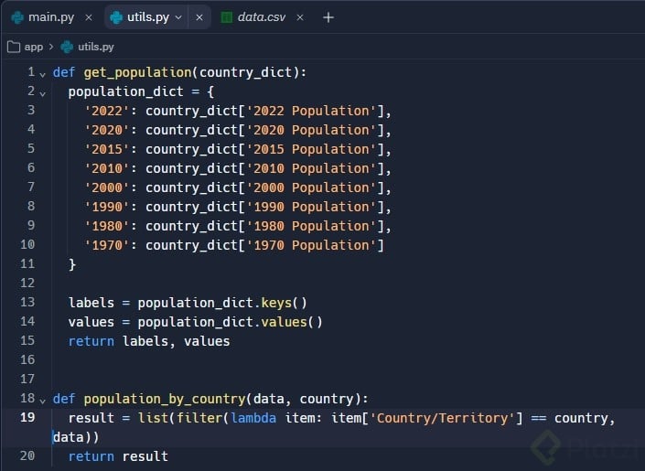The height and width of the screenshot is (471, 645).
Task: Click the get_population function name
Action: (138, 72)
